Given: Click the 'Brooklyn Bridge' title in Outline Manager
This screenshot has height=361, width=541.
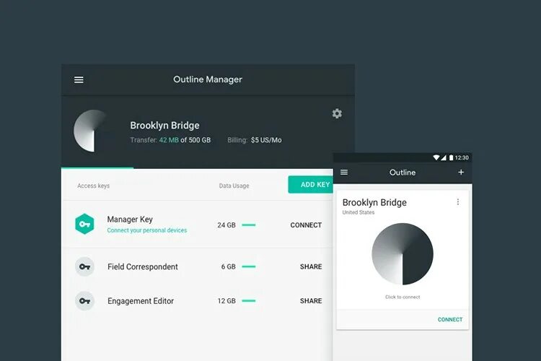Looking at the screenshot, I should pyautogui.click(x=164, y=126).
